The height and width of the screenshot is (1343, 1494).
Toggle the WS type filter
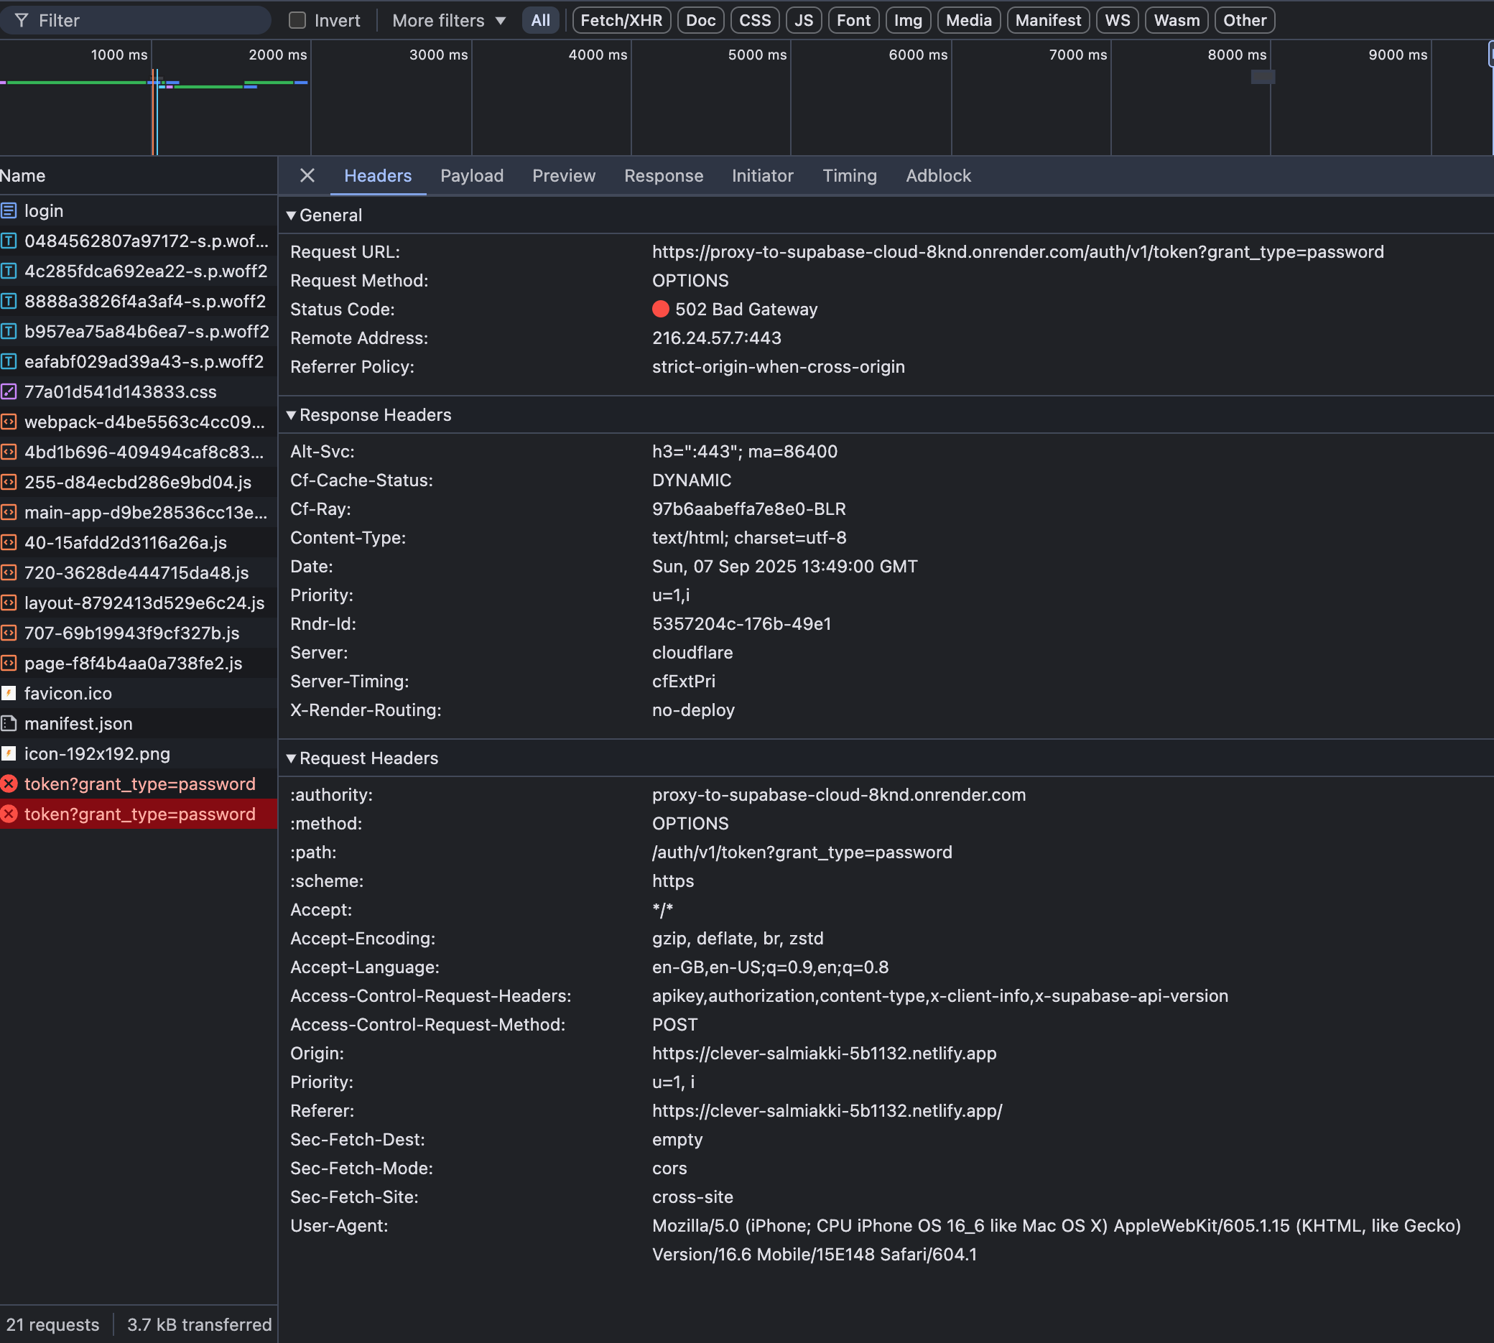[1117, 21]
